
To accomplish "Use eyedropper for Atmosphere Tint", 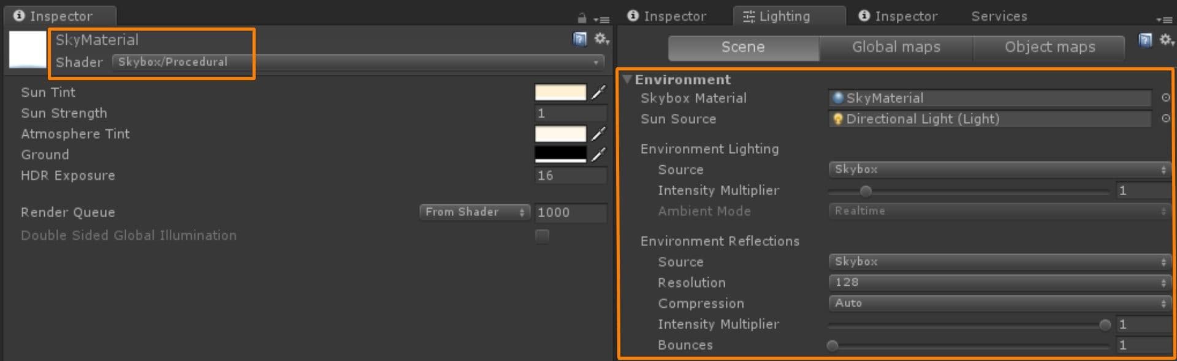I will (599, 133).
